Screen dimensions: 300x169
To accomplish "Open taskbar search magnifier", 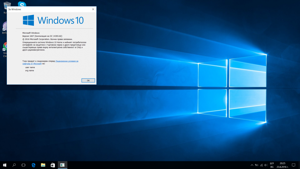I will 14,165.
